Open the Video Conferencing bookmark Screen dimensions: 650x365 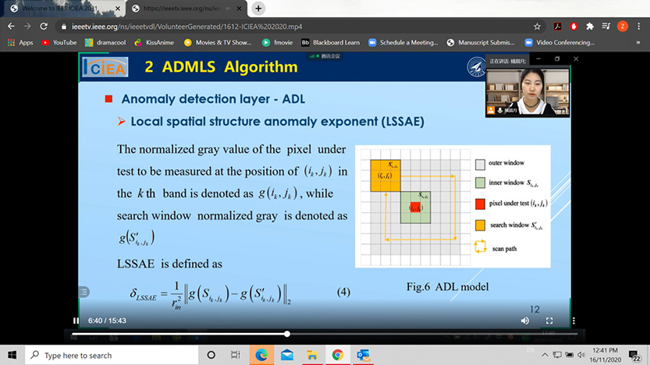pos(559,42)
